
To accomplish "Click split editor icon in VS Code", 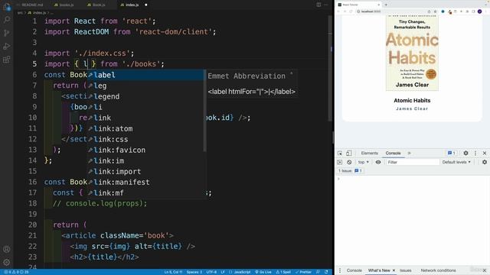I will coord(318,5).
